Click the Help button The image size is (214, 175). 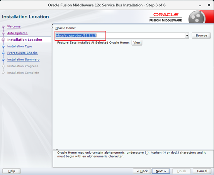click(x=12, y=171)
